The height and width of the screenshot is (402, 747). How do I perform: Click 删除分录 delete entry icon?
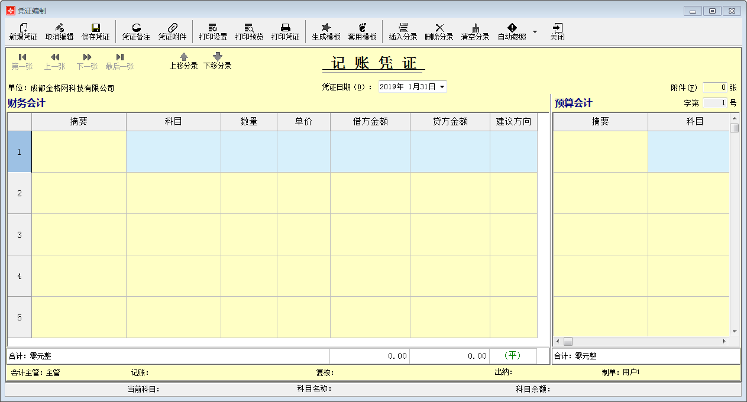[439, 28]
